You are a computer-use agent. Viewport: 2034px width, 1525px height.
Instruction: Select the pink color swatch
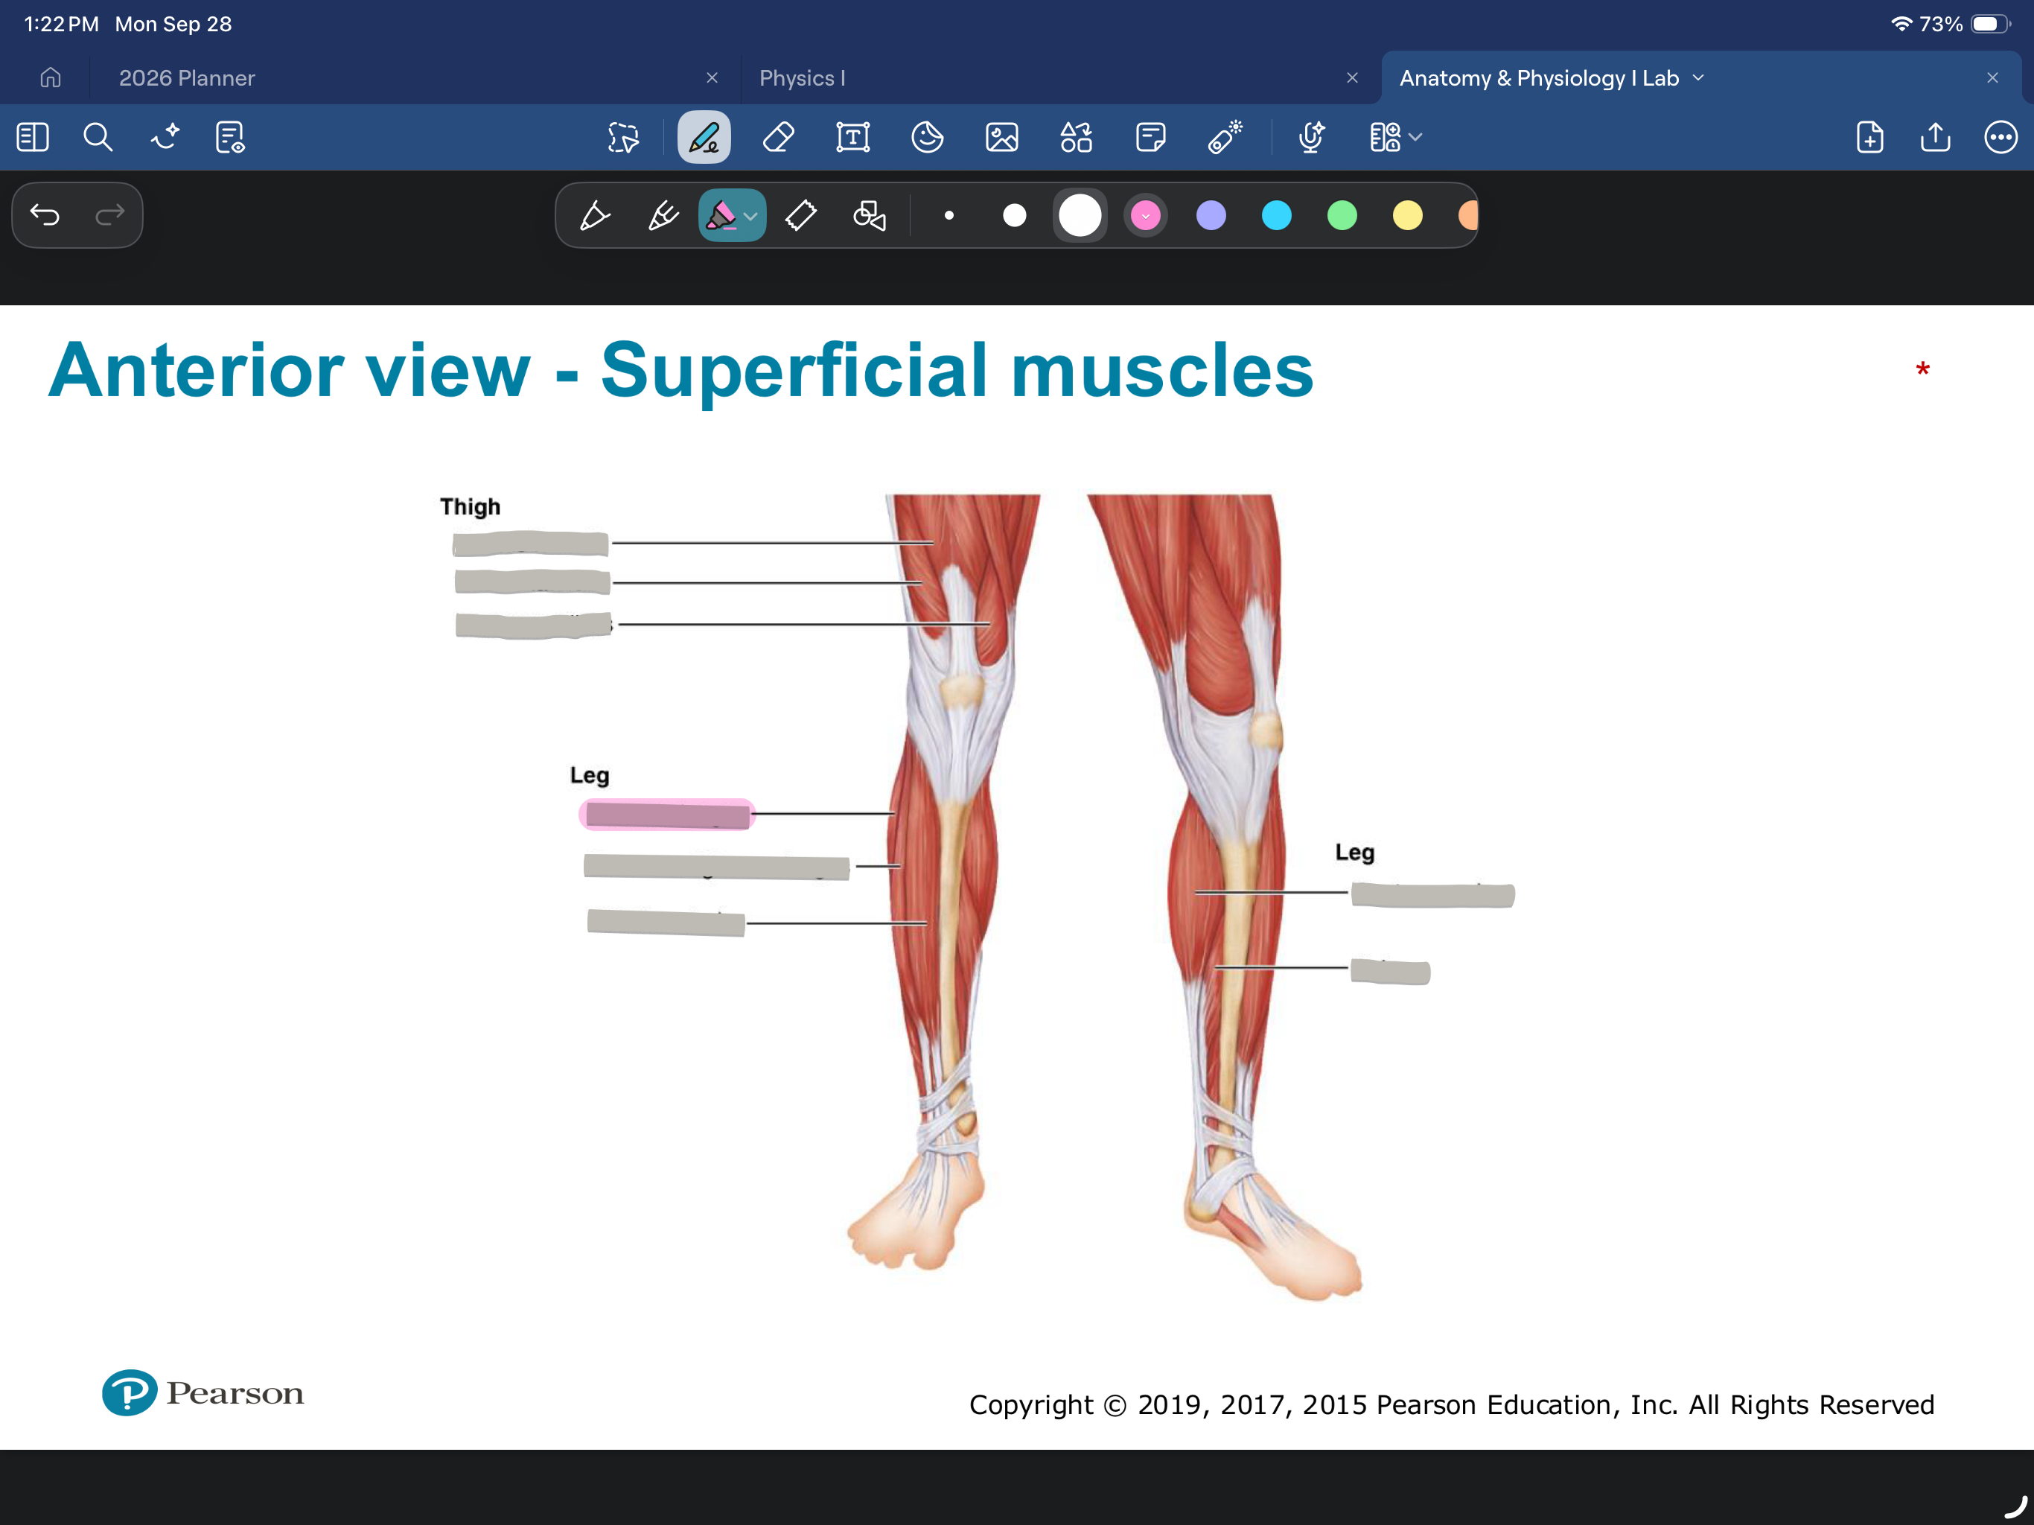pos(1146,215)
